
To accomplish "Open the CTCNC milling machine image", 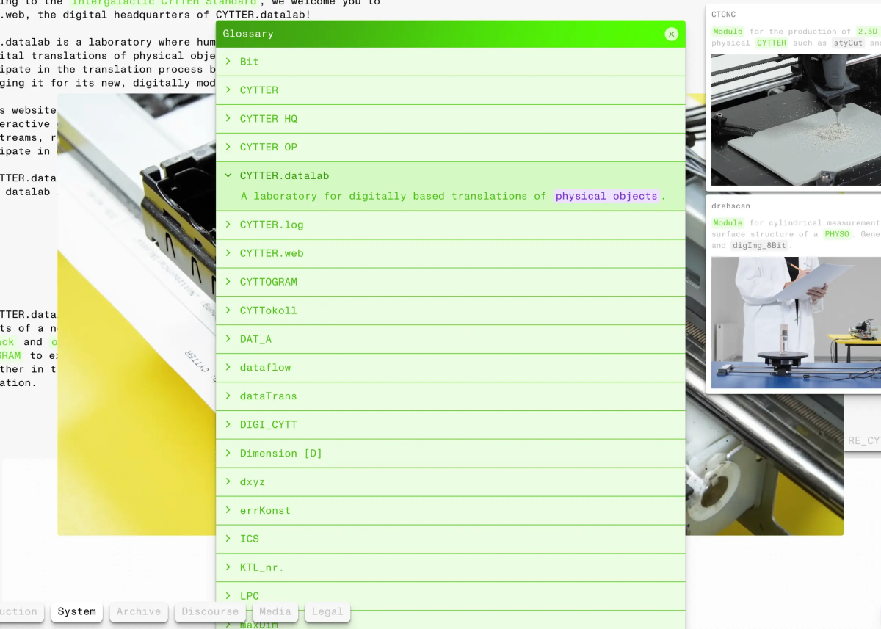I will (796, 120).
